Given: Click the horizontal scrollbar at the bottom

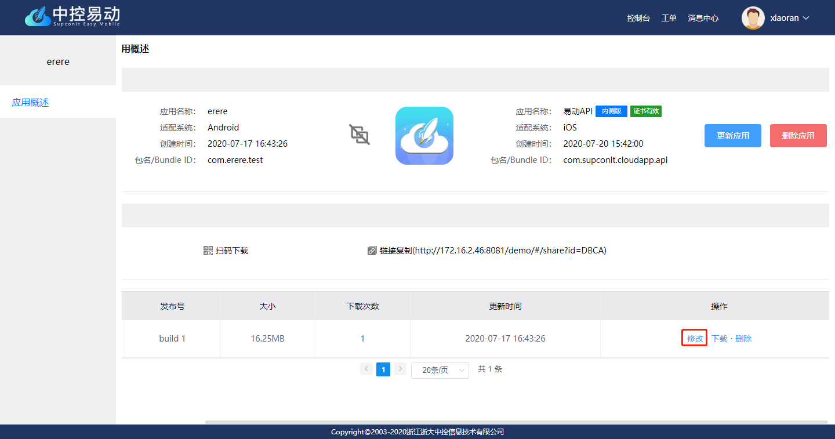Looking at the screenshot, I should [x=516, y=422].
